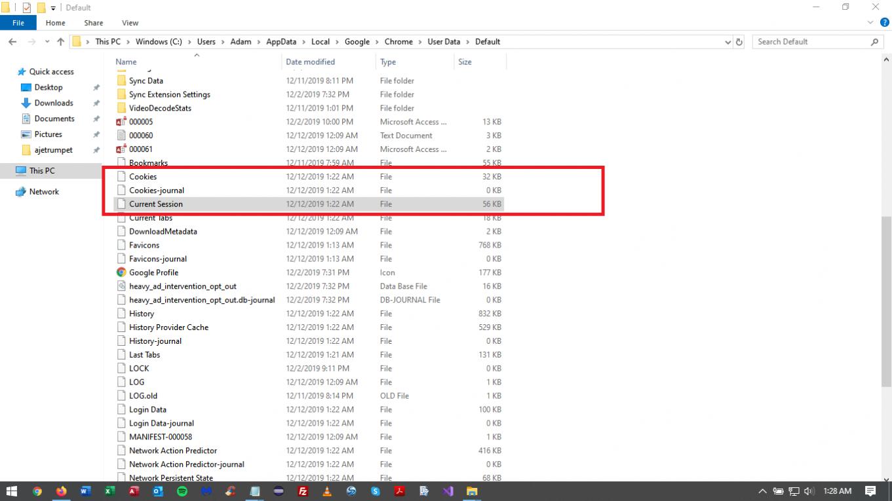The width and height of the screenshot is (892, 501).
Task: Open Pictures in Quick access
Action: pyautogui.click(x=48, y=134)
